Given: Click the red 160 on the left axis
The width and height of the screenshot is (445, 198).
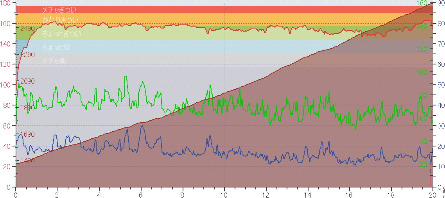Looking at the screenshot, I should tap(5, 23).
